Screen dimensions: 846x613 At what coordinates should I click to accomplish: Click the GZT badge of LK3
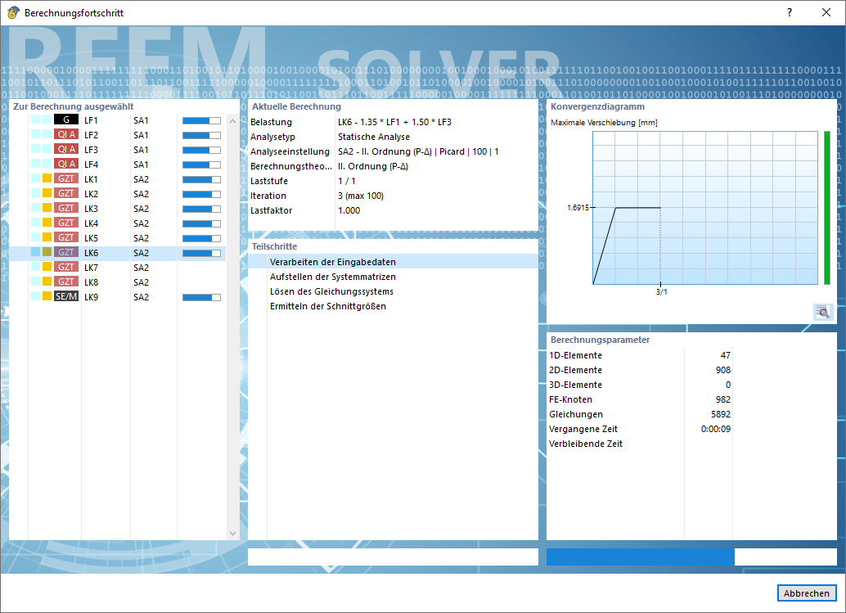coord(66,208)
